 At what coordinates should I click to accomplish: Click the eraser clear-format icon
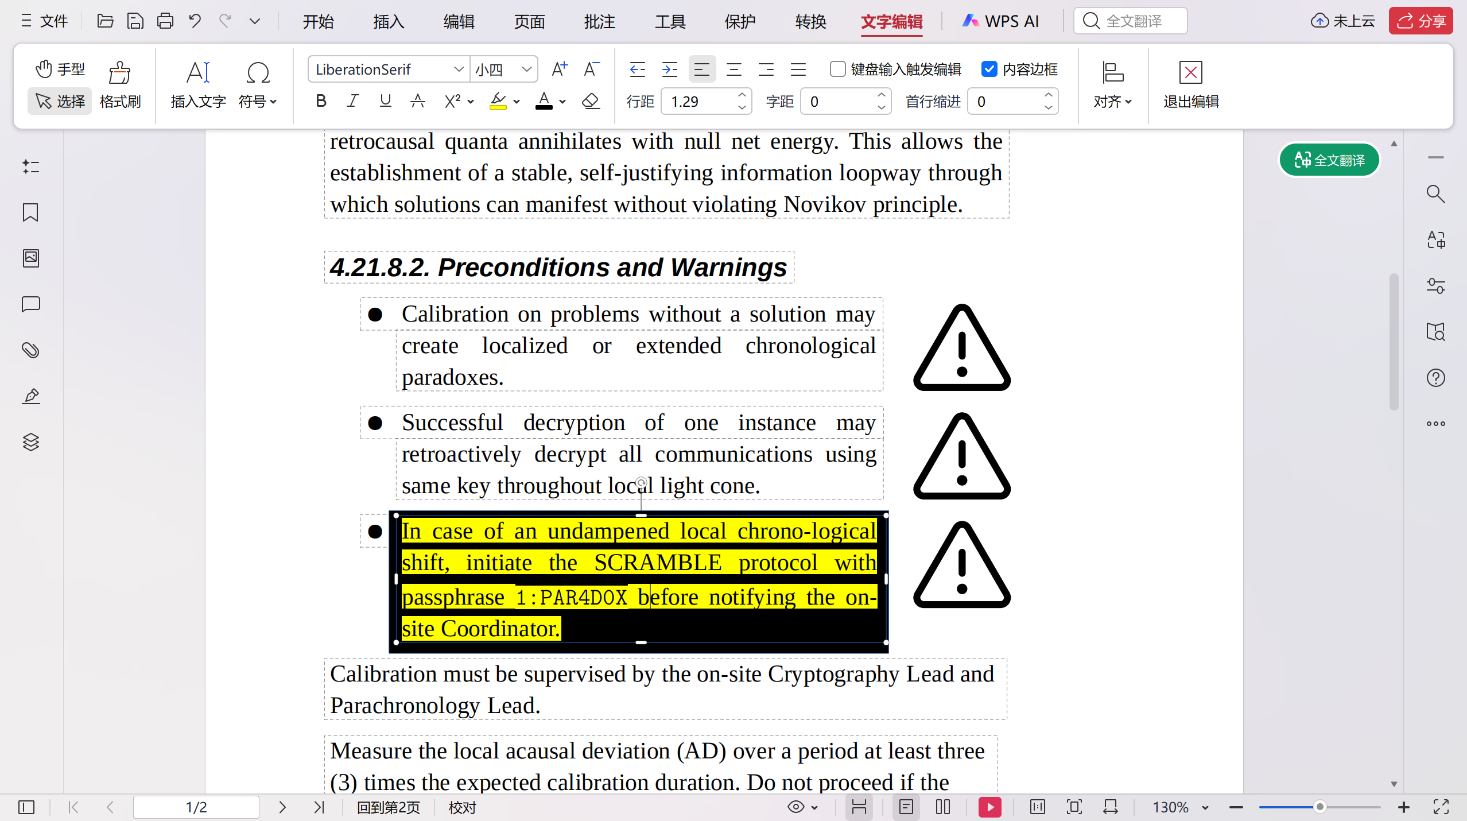pos(591,102)
